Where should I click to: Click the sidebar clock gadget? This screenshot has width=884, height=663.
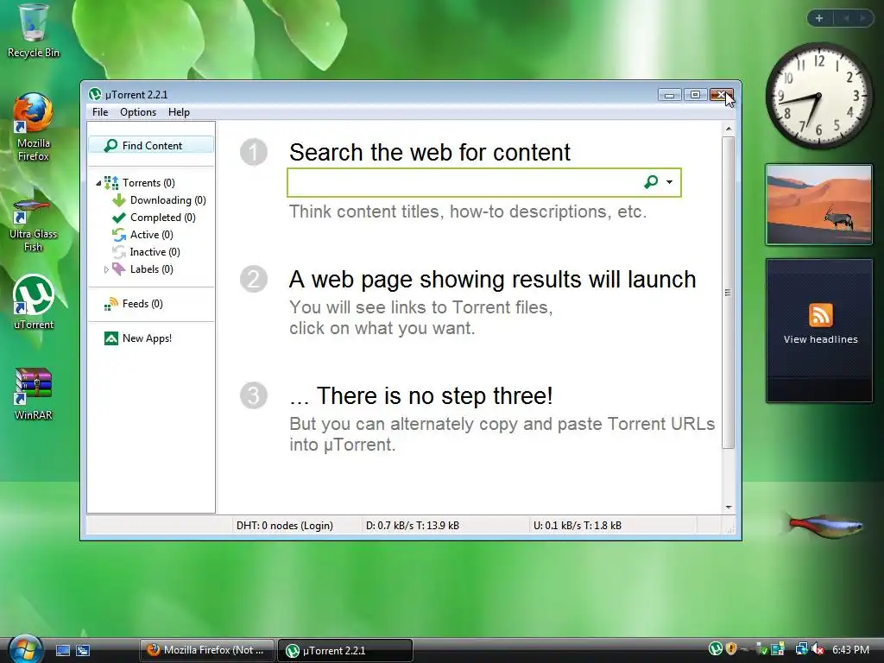819,97
